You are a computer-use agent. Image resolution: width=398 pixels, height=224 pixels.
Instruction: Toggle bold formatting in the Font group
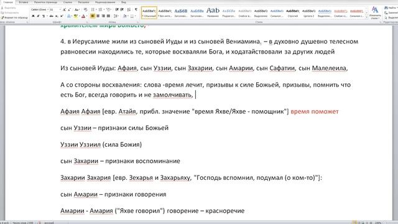point(33,16)
